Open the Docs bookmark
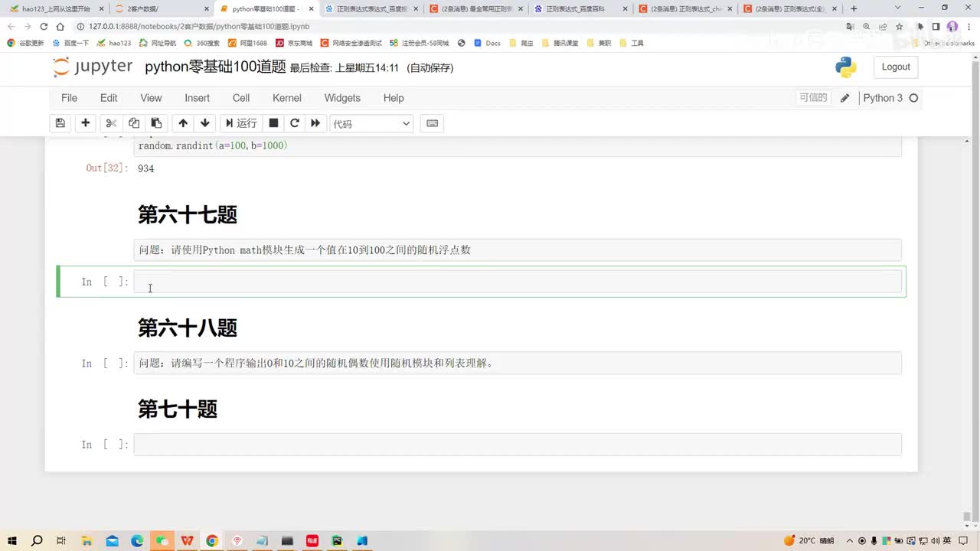980x551 pixels. click(x=487, y=43)
